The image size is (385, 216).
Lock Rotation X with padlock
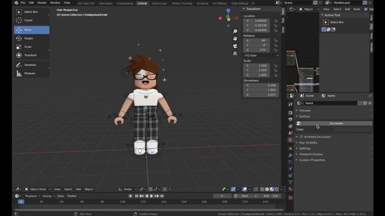(276, 41)
